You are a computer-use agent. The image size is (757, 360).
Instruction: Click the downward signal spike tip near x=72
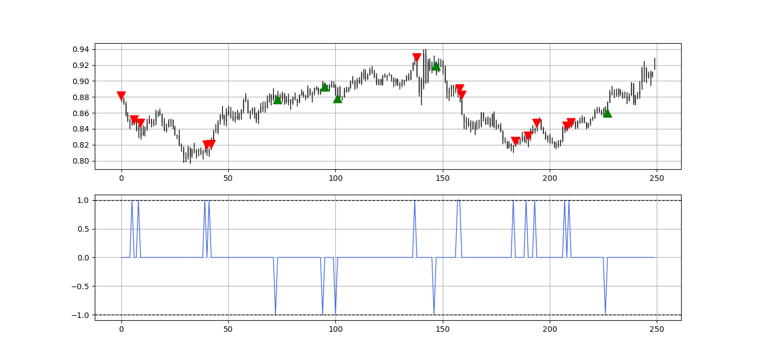click(x=275, y=314)
